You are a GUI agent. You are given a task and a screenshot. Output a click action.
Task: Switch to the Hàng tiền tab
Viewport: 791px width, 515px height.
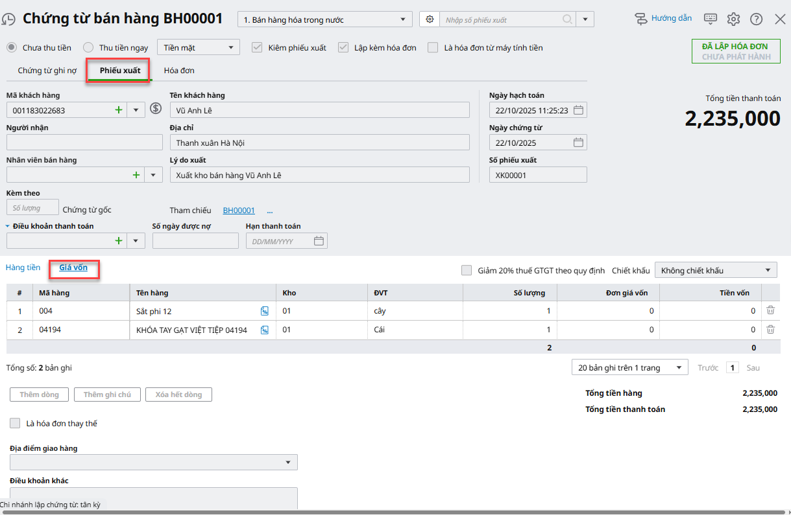pos(23,268)
